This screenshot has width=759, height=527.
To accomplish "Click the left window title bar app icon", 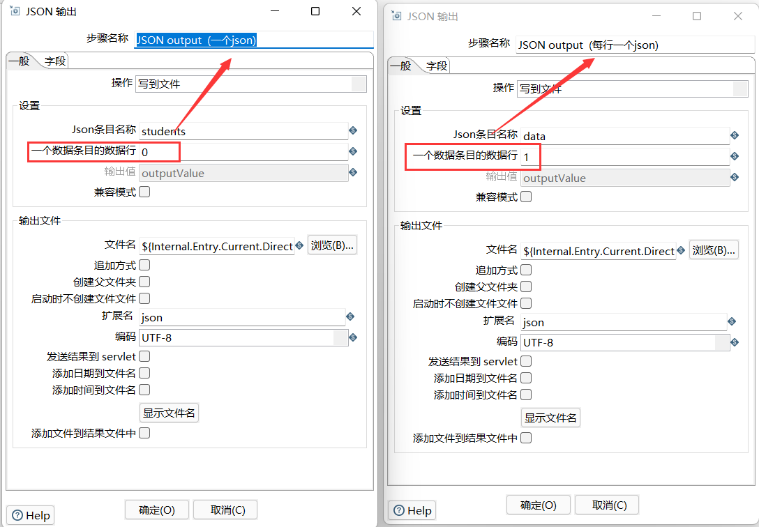I will (15, 10).
